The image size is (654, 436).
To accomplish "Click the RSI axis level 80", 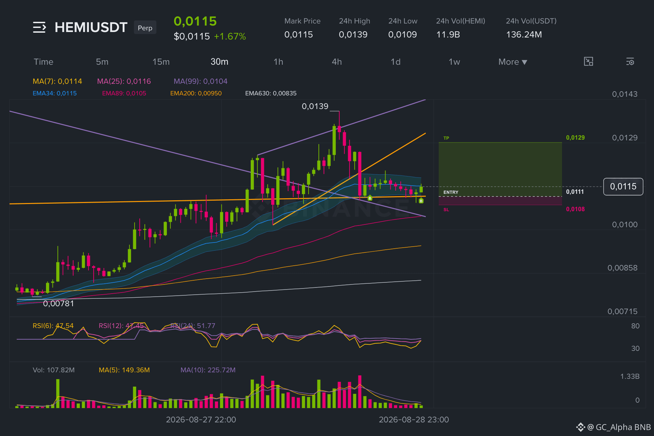I will (x=635, y=326).
